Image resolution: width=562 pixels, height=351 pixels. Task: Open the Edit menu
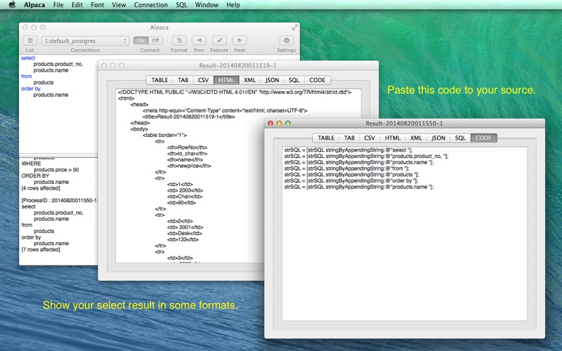click(77, 5)
